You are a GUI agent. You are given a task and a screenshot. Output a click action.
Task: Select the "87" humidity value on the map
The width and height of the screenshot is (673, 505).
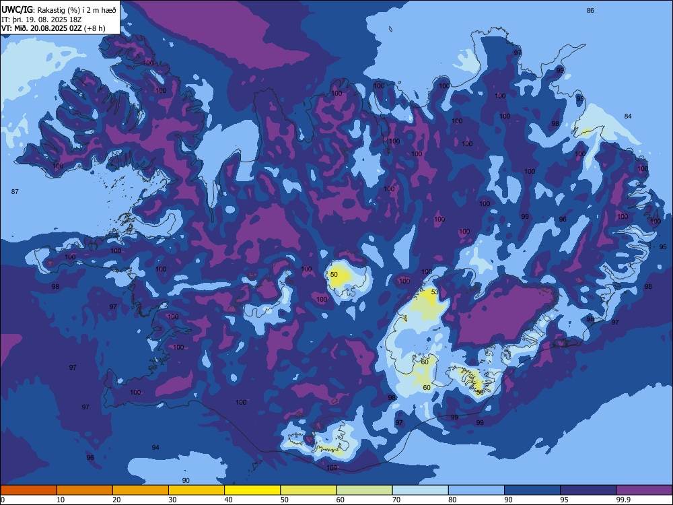15,191
